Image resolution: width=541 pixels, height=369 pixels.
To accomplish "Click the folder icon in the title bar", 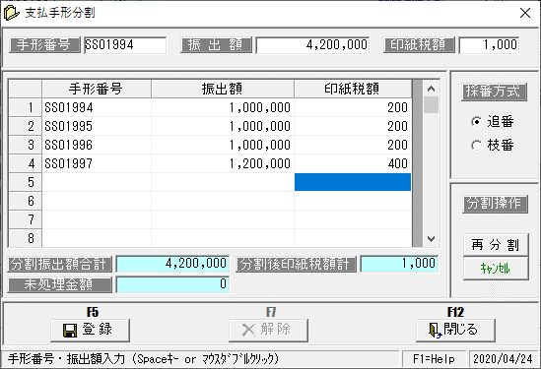I will coord(12,13).
